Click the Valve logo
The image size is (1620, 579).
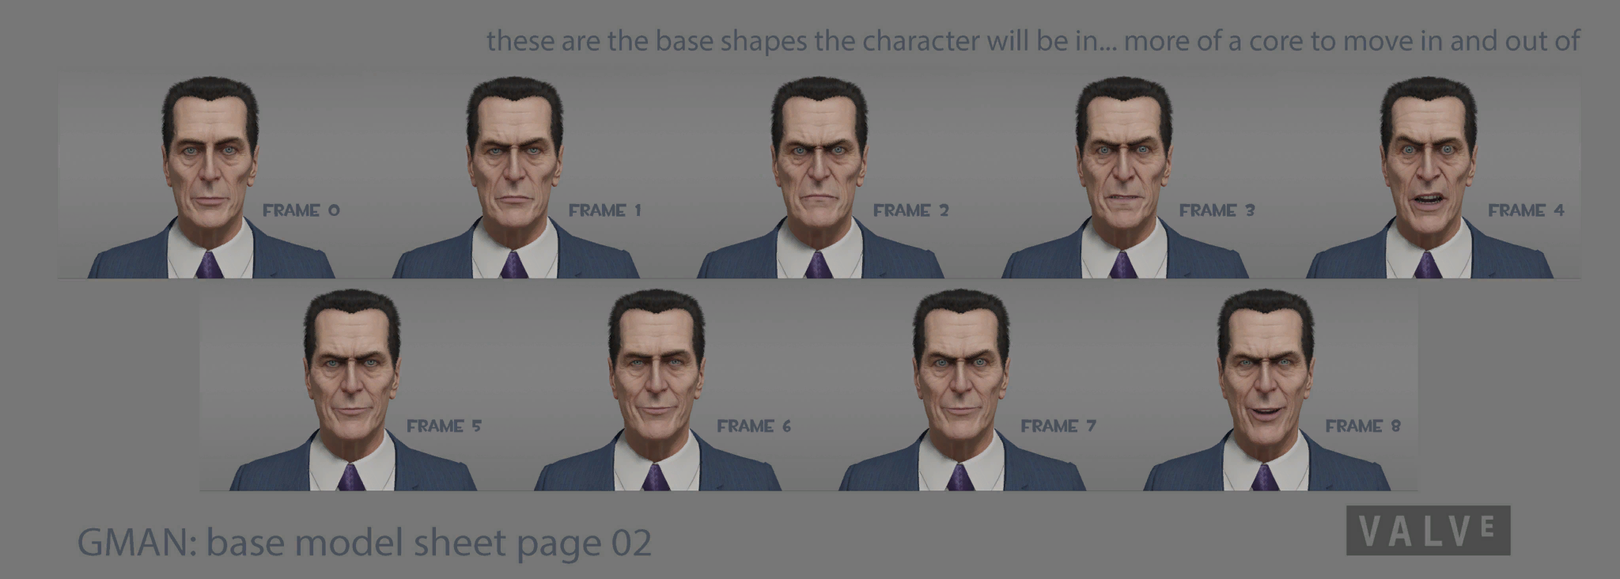click(x=1428, y=530)
